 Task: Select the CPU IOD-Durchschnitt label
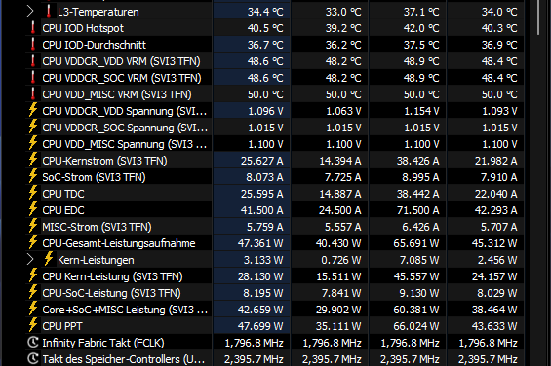(x=94, y=45)
